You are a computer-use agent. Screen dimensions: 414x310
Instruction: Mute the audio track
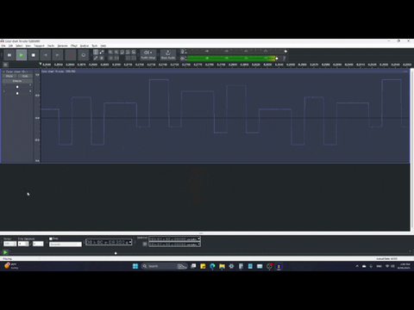point(9,76)
